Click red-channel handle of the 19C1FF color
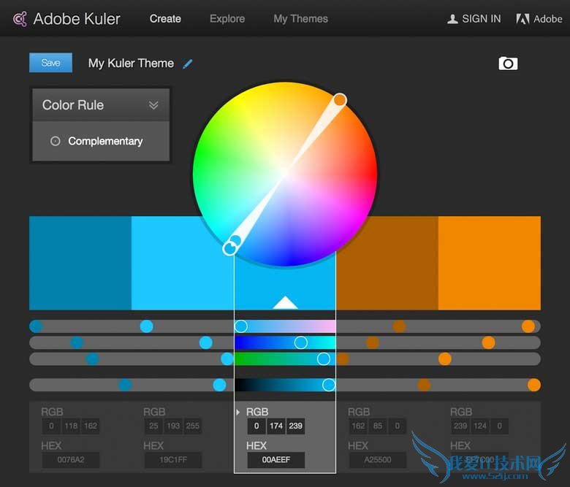Image resolution: width=570 pixels, height=487 pixels. coord(146,326)
